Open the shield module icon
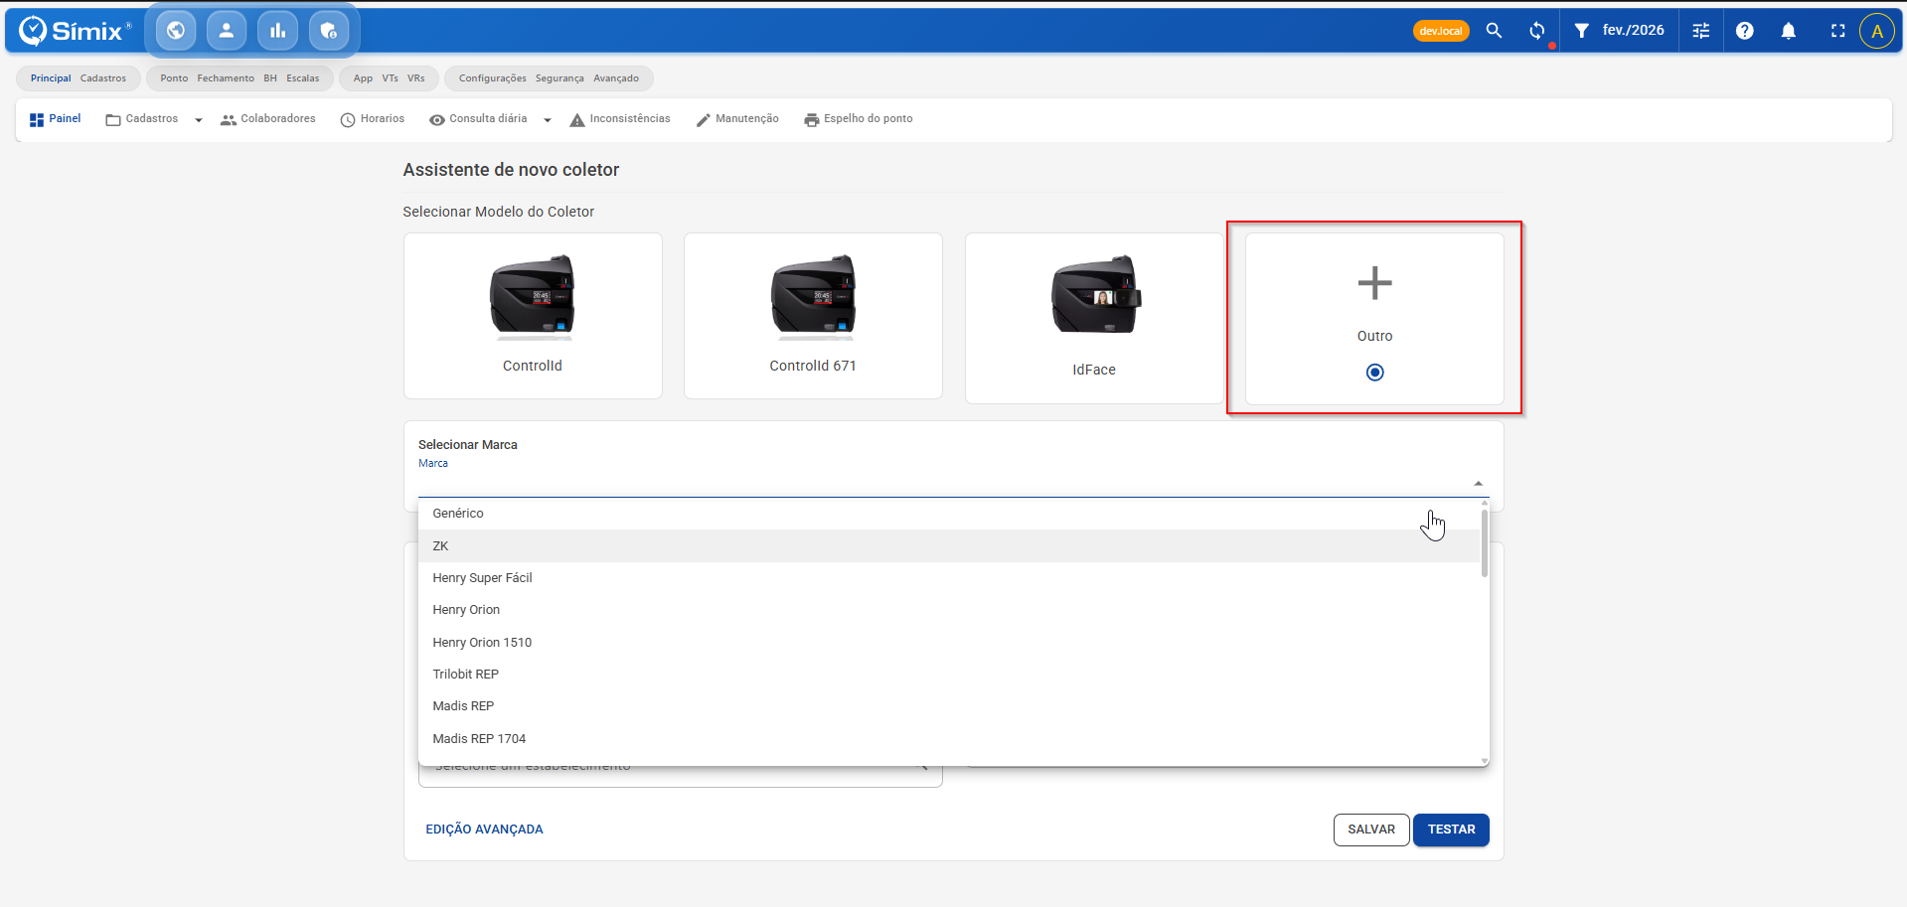The width and height of the screenshot is (1907, 907). point(329,31)
